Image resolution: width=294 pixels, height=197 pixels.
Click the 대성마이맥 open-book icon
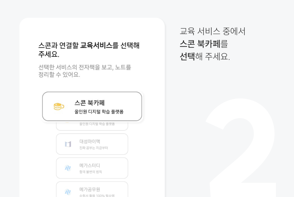tap(68, 144)
